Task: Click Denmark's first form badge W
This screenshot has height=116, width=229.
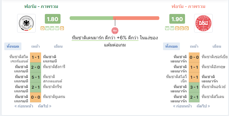Action: pos(167,28)
